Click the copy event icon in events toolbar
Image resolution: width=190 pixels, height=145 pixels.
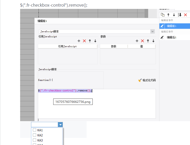pos(162,15)
